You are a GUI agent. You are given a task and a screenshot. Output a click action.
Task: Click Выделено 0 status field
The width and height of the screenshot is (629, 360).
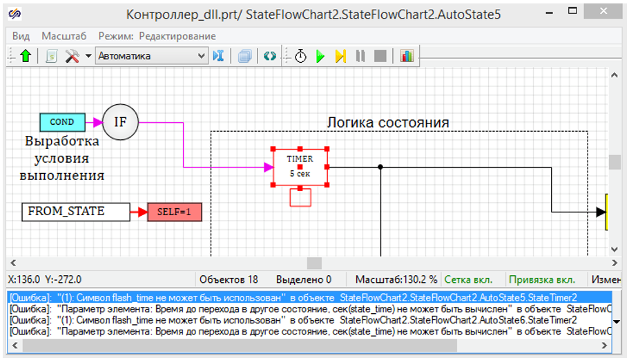pyautogui.click(x=304, y=279)
